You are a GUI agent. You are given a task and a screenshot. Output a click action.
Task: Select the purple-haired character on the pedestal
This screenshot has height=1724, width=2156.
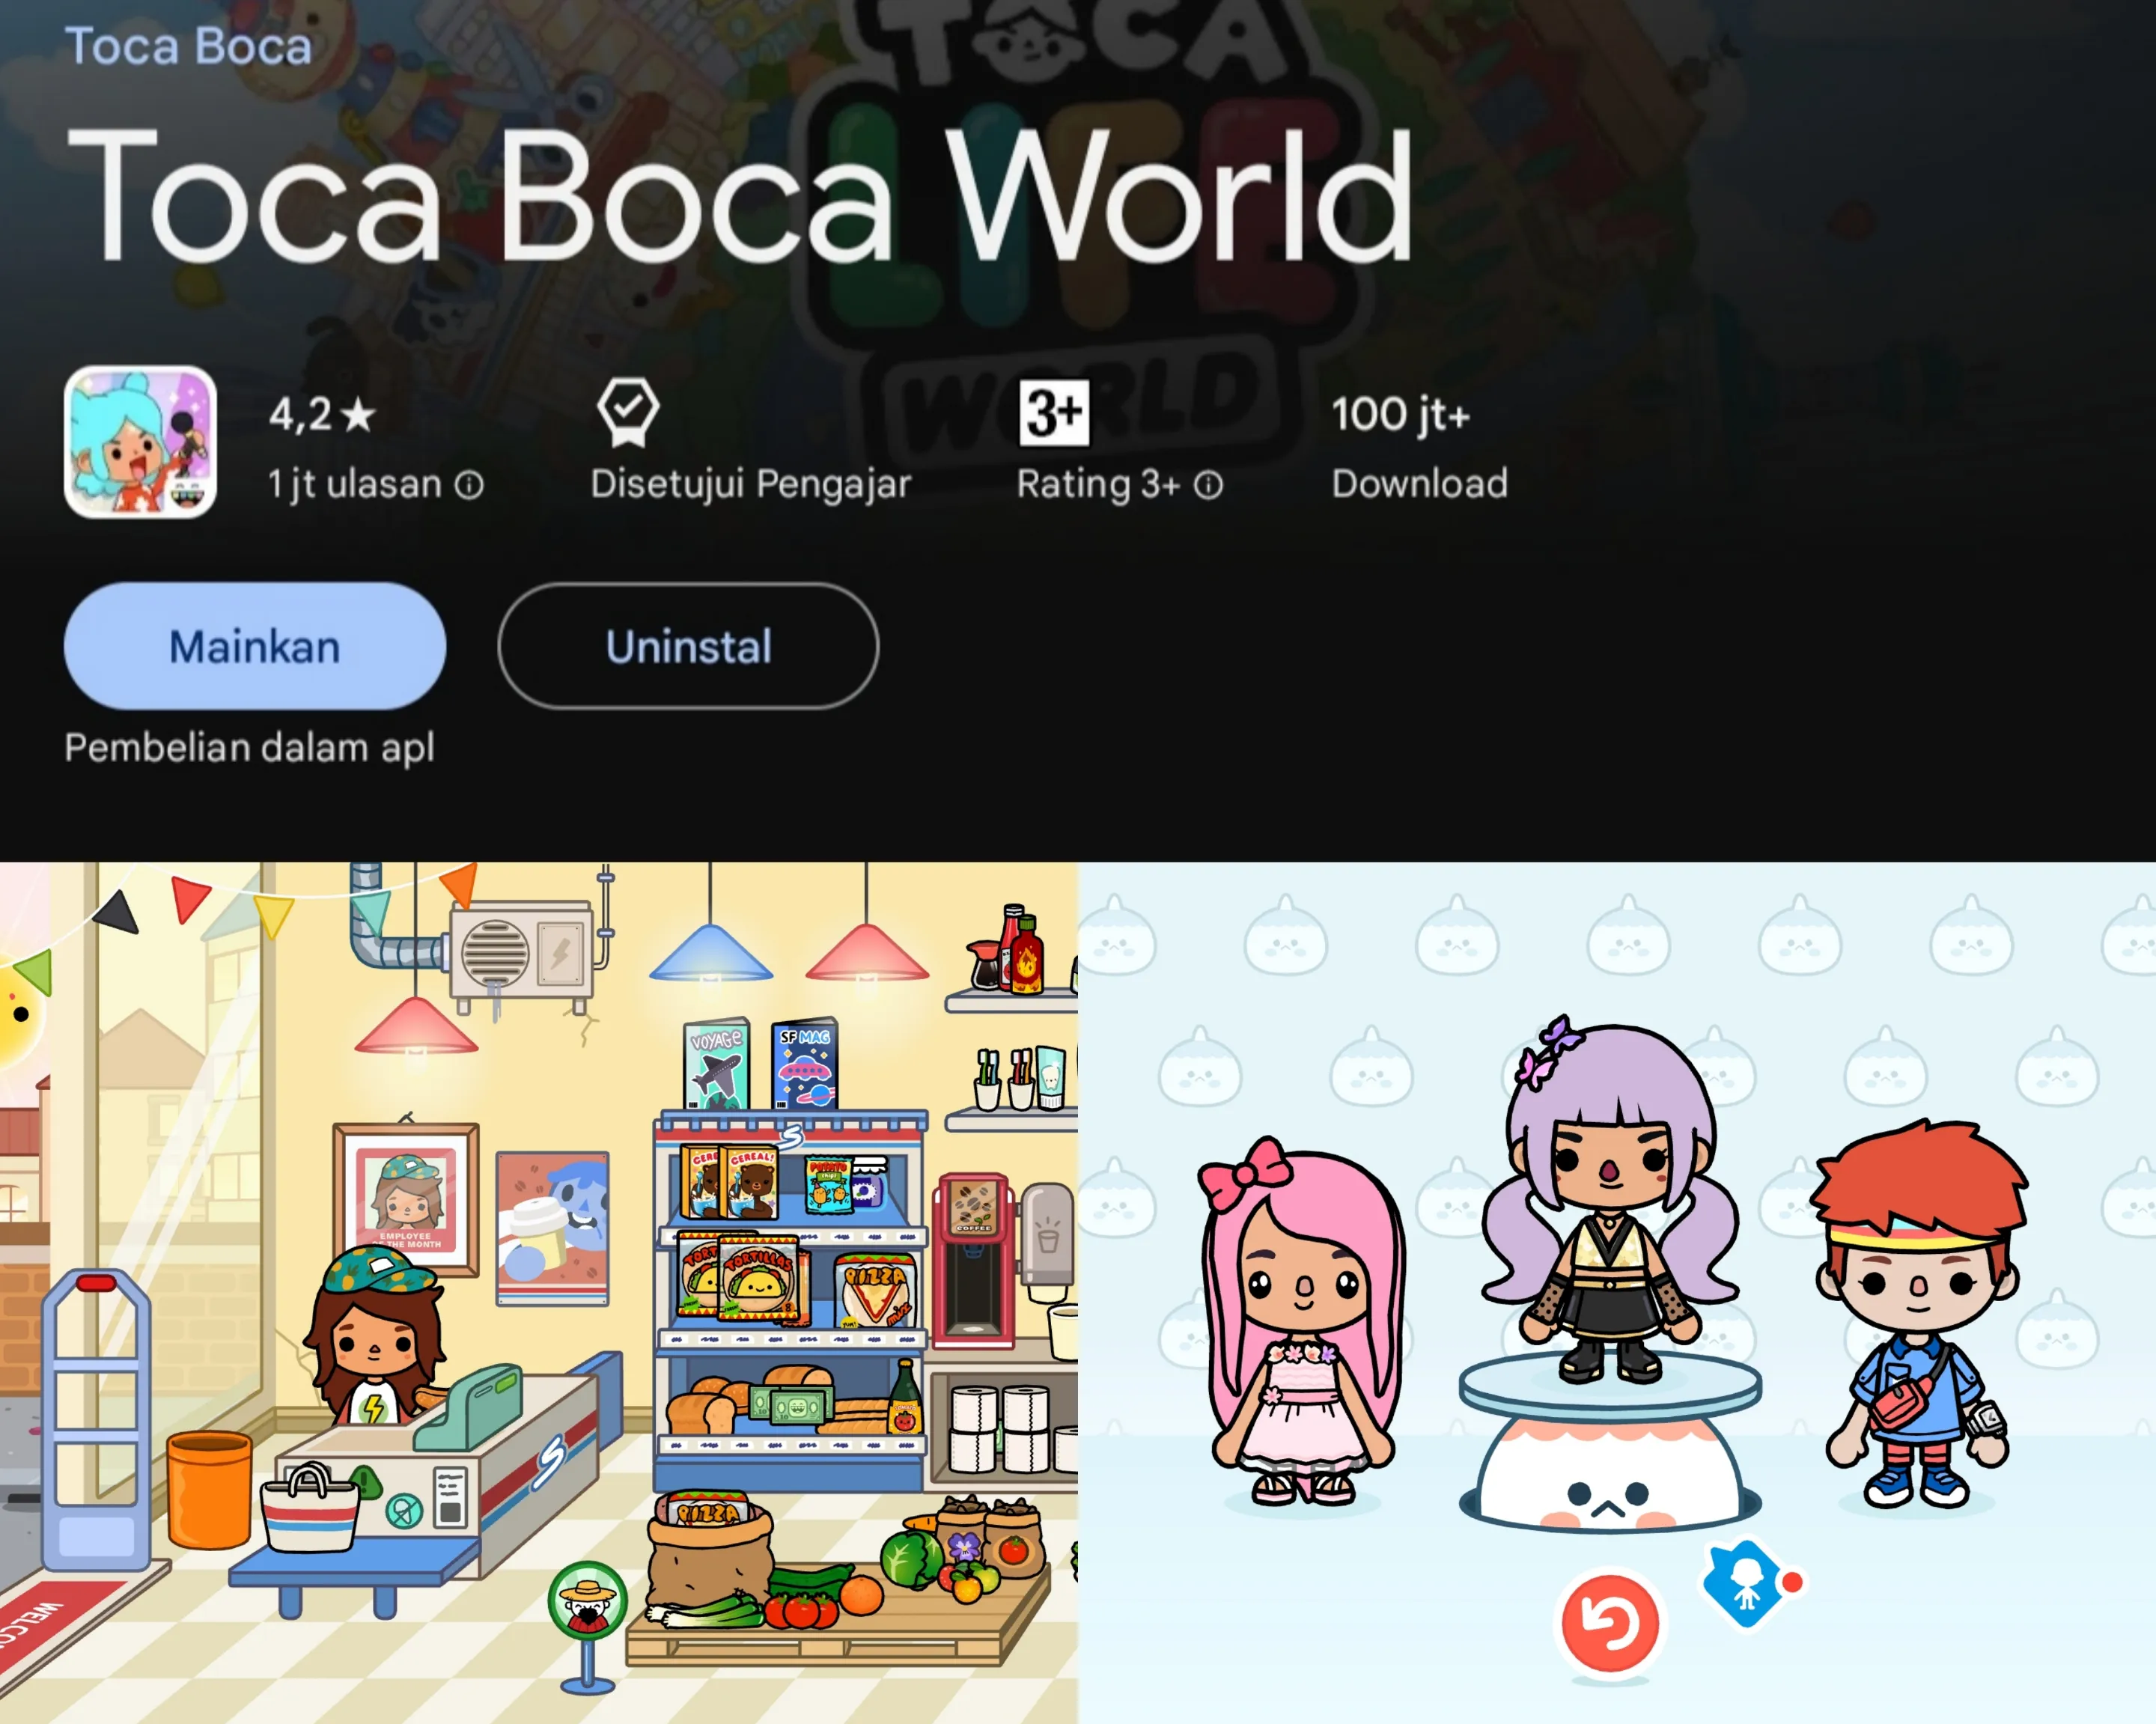pos(1610,1201)
